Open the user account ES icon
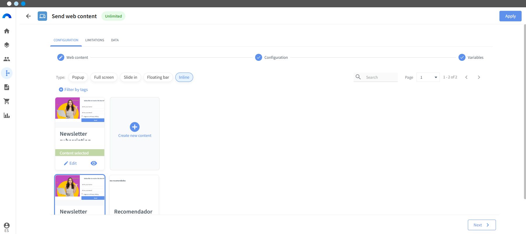Screen dimensions: 526x234 [x=7, y=227]
